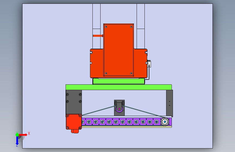Click the red X axis arrow of triad
Viewport: 235px width, 152px height.
point(23,135)
